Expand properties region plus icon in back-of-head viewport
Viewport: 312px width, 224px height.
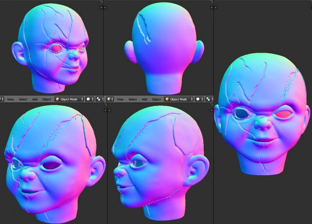(x=212, y=8)
